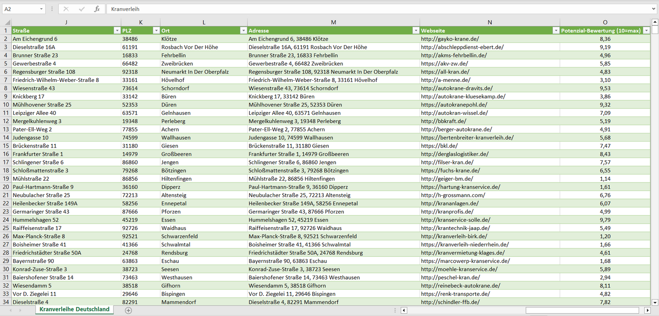Select column M header
Image resolution: width=659 pixels, height=316 pixels.
[x=333, y=22]
